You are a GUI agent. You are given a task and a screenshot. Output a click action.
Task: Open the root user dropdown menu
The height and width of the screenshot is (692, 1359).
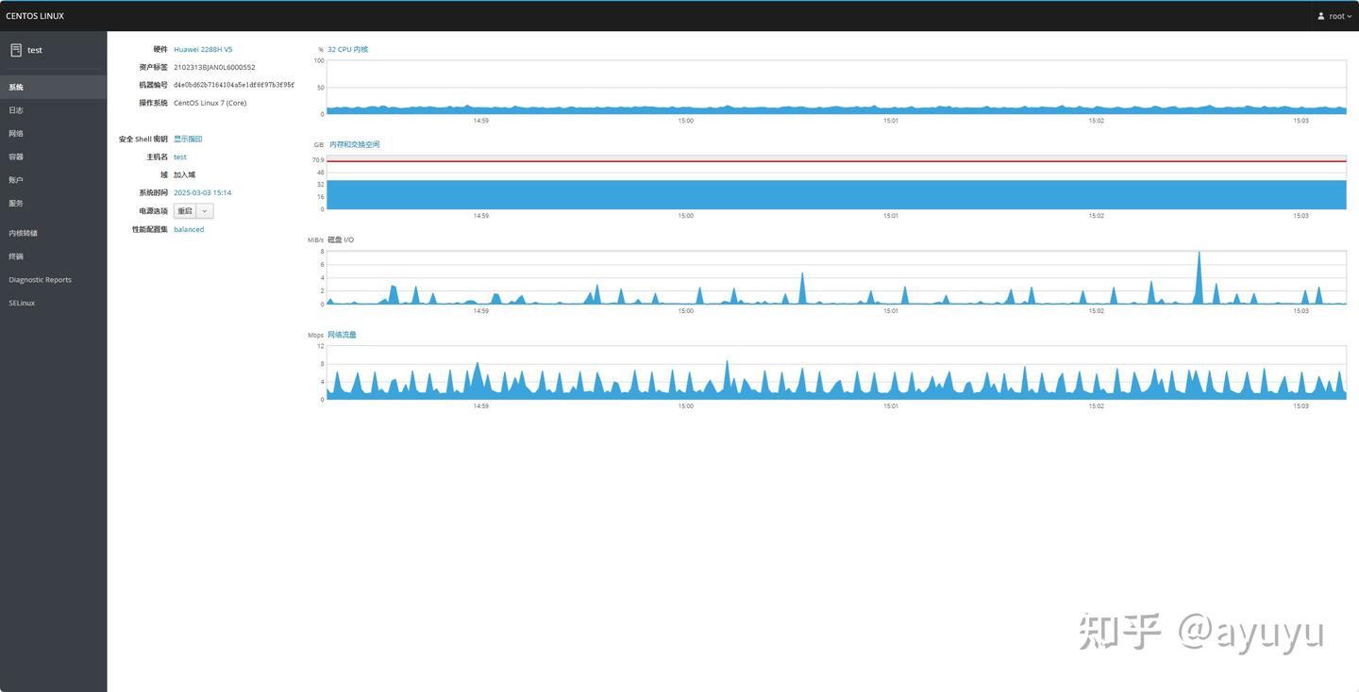1334,16
